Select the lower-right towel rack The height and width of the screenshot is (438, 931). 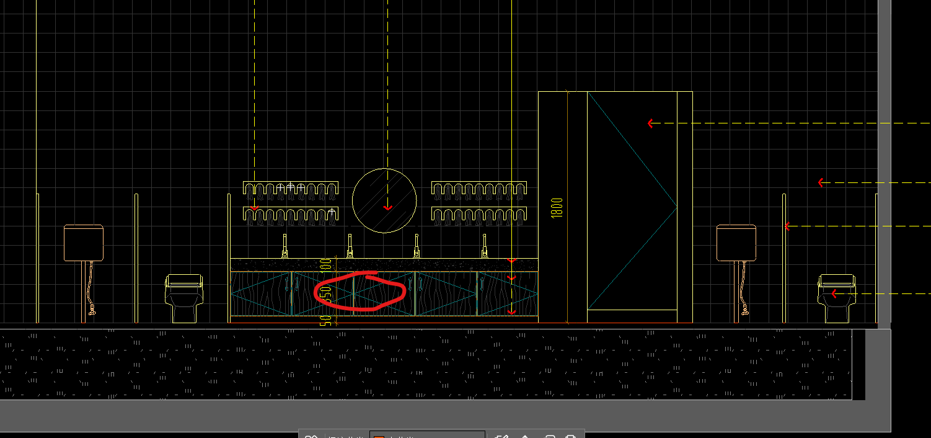click(x=479, y=216)
